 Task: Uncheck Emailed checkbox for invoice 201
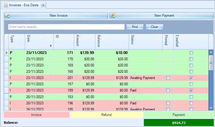(191, 78)
